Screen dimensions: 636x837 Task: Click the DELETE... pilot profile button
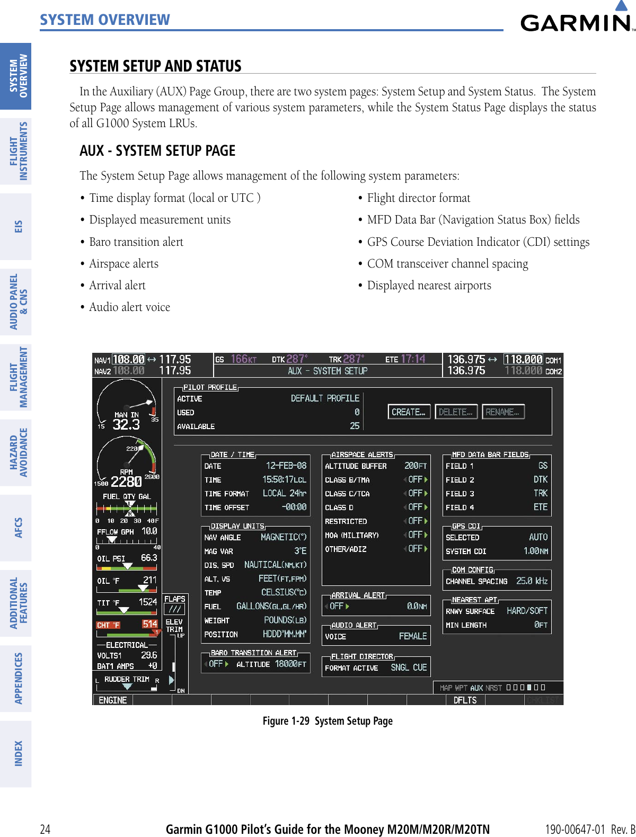456,412
